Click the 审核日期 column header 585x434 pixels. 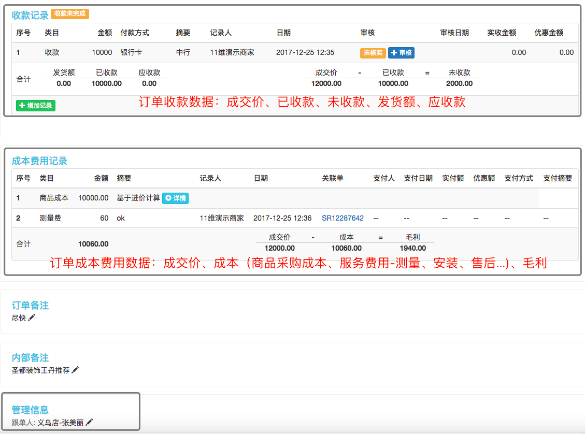pos(454,33)
